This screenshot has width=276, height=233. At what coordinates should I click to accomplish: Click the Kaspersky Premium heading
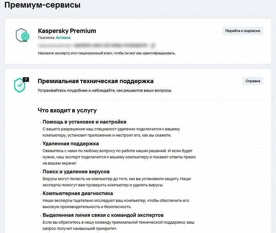click(67, 31)
